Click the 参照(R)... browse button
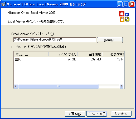The width and height of the screenshot is (136, 119). pyautogui.click(x=110, y=40)
